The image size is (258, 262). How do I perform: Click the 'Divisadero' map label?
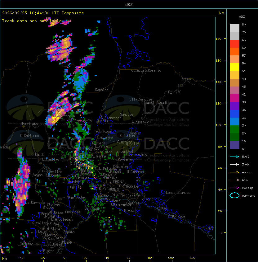click(138, 154)
